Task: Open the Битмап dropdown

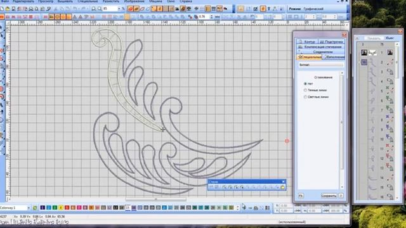Action: pyautogui.click(x=320, y=65)
